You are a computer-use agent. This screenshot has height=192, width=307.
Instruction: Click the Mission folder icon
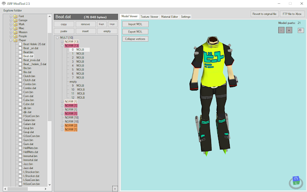[x=15, y=32]
